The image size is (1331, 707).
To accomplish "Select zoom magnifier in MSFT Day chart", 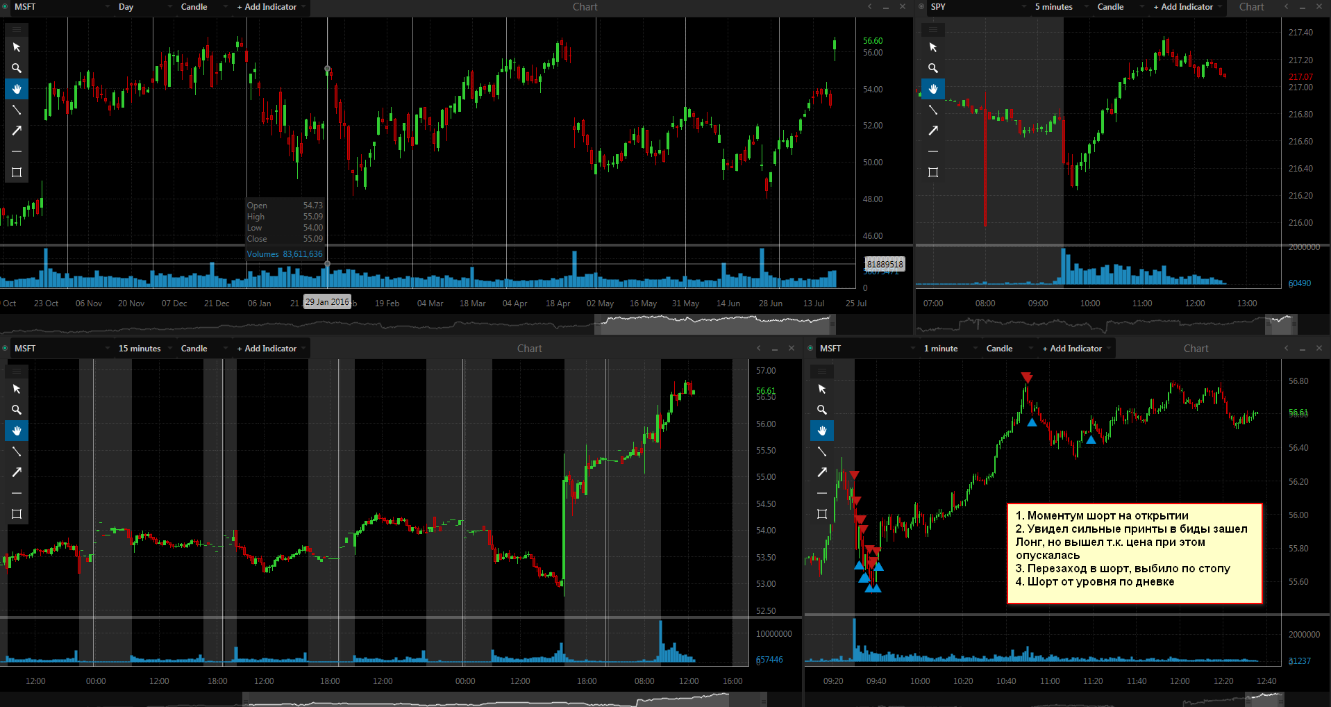I will tap(17, 68).
